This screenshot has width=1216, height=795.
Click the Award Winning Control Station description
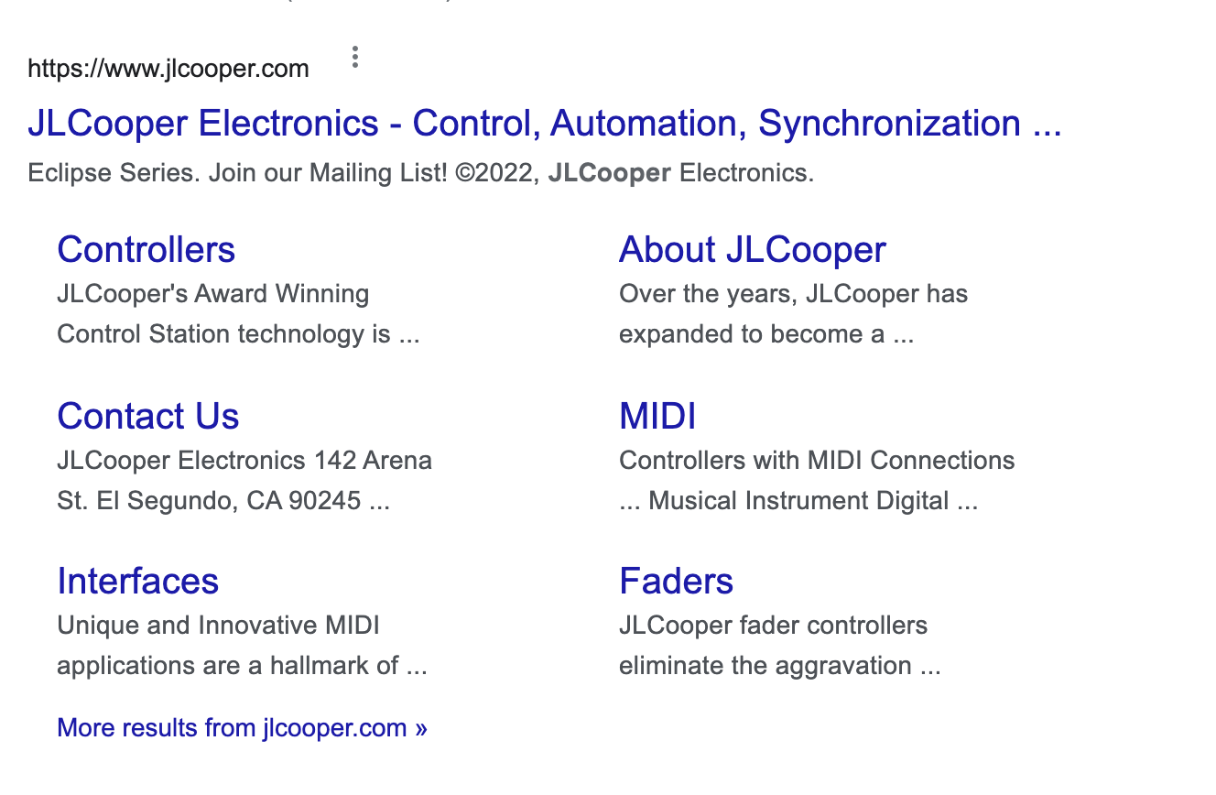click(x=238, y=314)
